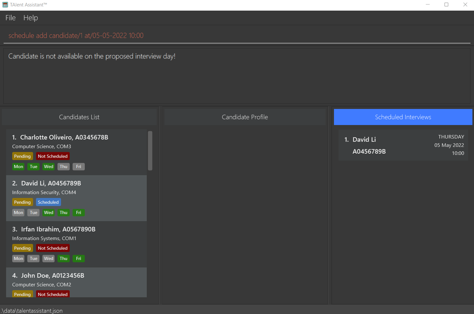This screenshot has height=314, width=474.
Task: Click David Li's Wed availability tag
Action: (48, 212)
